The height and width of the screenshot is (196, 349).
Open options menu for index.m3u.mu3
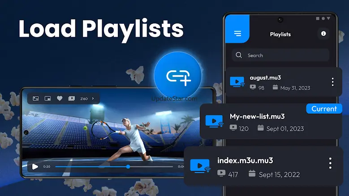(330, 163)
